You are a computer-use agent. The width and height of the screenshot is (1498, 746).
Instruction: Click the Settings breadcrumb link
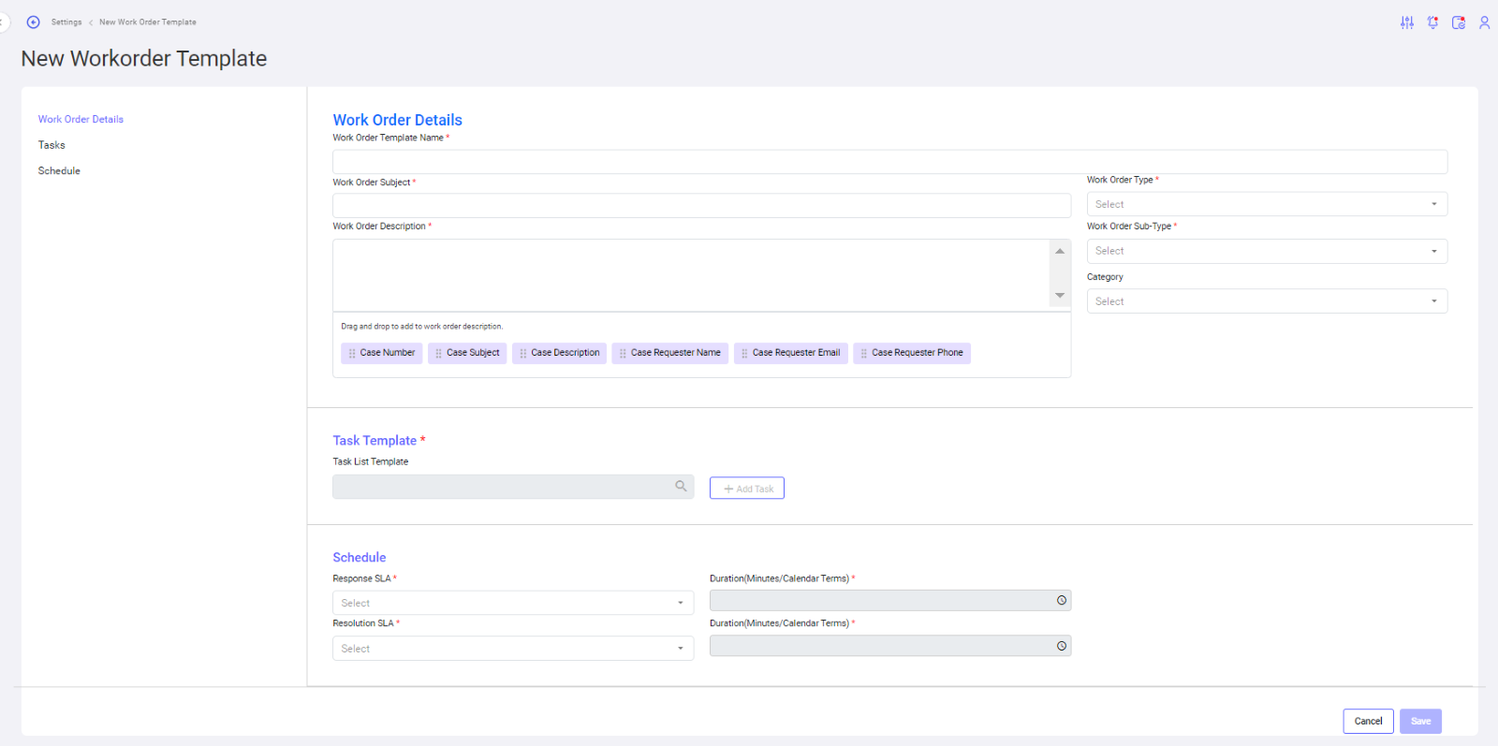coord(66,22)
